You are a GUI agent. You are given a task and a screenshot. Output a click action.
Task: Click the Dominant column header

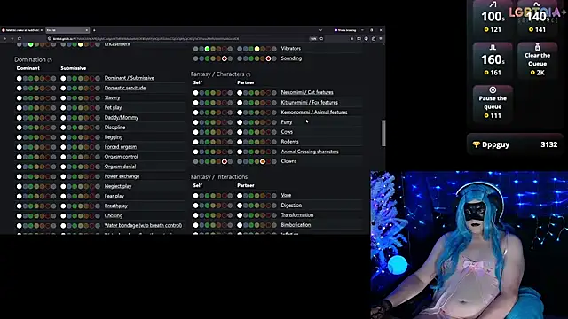pos(28,68)
